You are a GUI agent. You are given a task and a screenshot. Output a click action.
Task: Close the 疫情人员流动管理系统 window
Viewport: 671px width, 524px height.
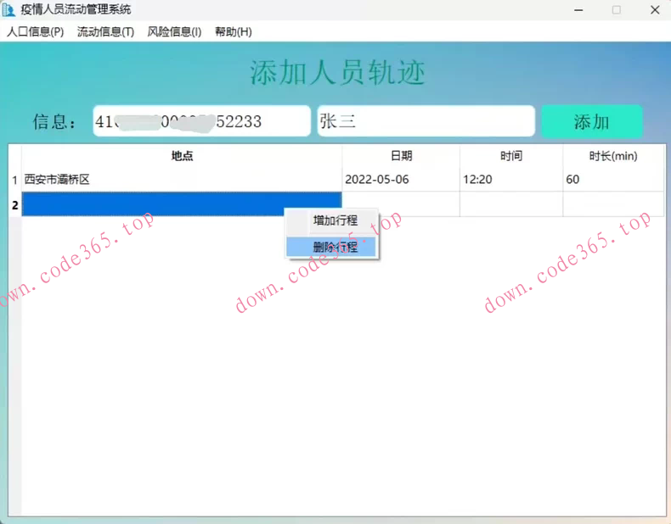(655, 9)
